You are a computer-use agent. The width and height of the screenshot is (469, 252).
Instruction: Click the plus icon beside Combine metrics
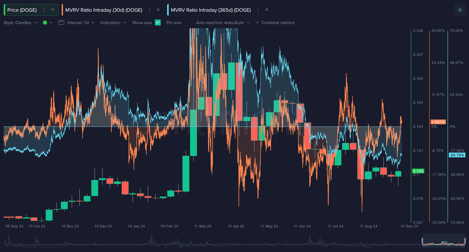(257, 23)
